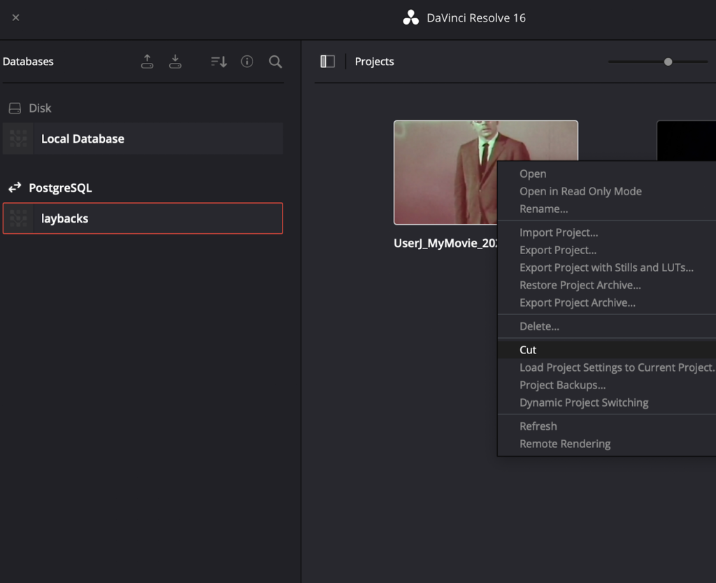
Task: Toggle the database sidebar panel icon
Action: click(x=327, y=61)
